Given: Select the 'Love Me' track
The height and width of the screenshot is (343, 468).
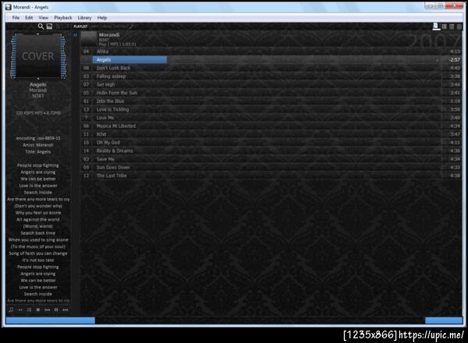Looking at the screenshot, I should coord(270,118).
